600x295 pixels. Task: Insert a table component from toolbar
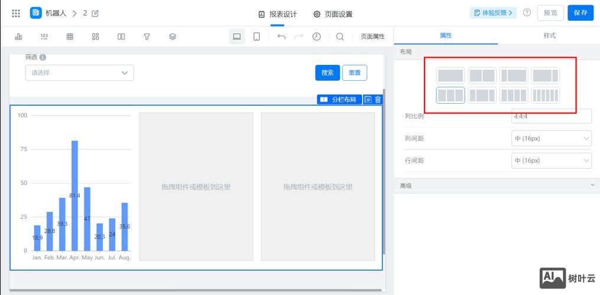coord(70,37)
